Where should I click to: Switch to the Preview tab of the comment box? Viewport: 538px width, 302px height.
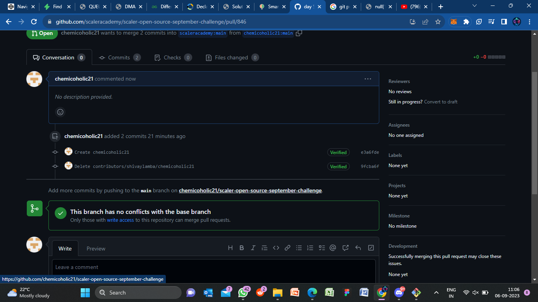(x=96, y=249)
